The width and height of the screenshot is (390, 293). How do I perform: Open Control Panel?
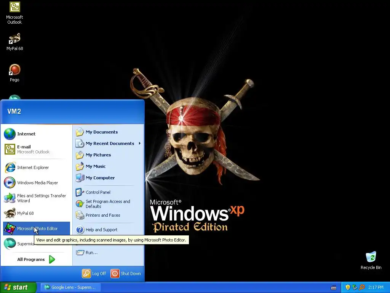(109, 192)
